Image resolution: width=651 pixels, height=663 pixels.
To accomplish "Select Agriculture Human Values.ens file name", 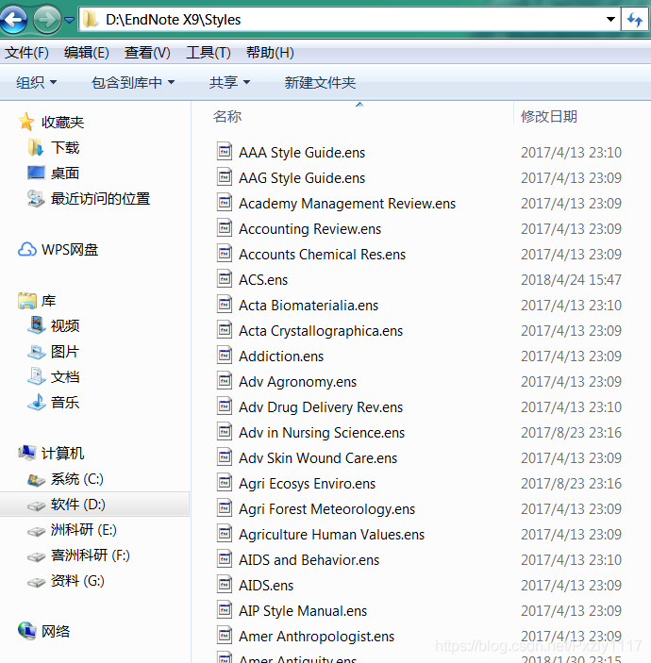I will click(x=332, y=535).
